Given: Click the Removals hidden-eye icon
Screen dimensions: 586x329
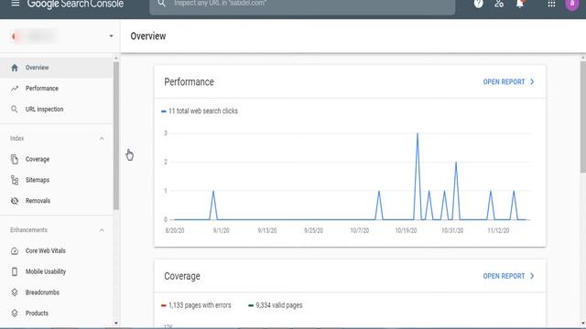Looking at the screenshot, I should point(15,201).
